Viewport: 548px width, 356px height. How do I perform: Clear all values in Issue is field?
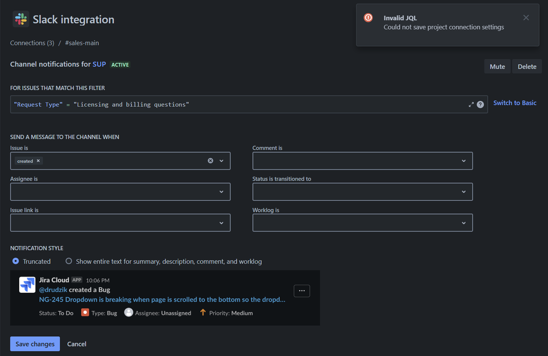coord(211,161)
